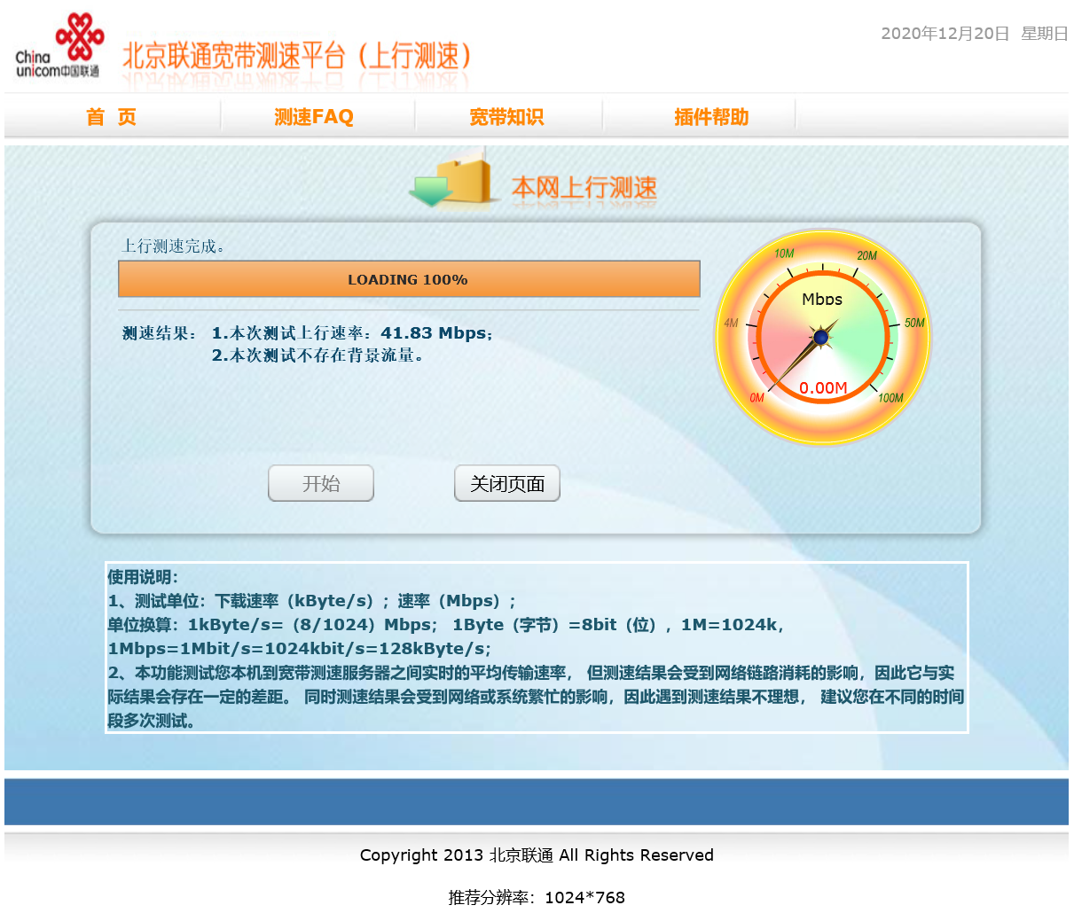The image size is (1074, 913).
Task: Click the 50M mark on gauge
Action: (914, 323)
